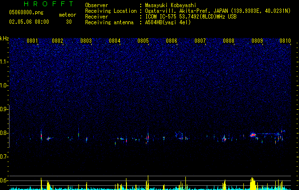Click the 0801 time marker
The image size is (299, 190).
point(32,41)
